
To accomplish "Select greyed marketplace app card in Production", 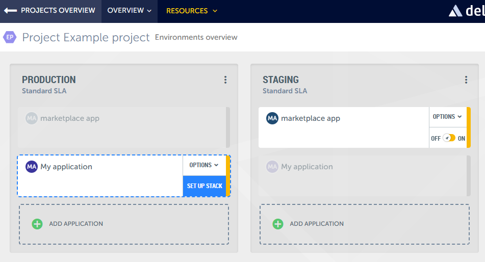I will point(122,127).
